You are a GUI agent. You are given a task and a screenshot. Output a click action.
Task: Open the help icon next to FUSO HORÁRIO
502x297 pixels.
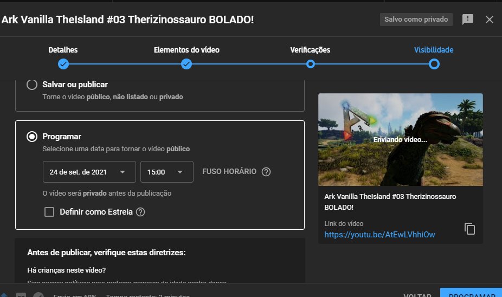[266, 172]
